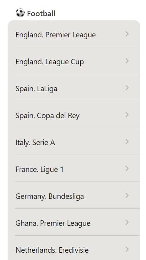Click the arrow icon next to France. Ligue 1

click(x=127, y=168)
